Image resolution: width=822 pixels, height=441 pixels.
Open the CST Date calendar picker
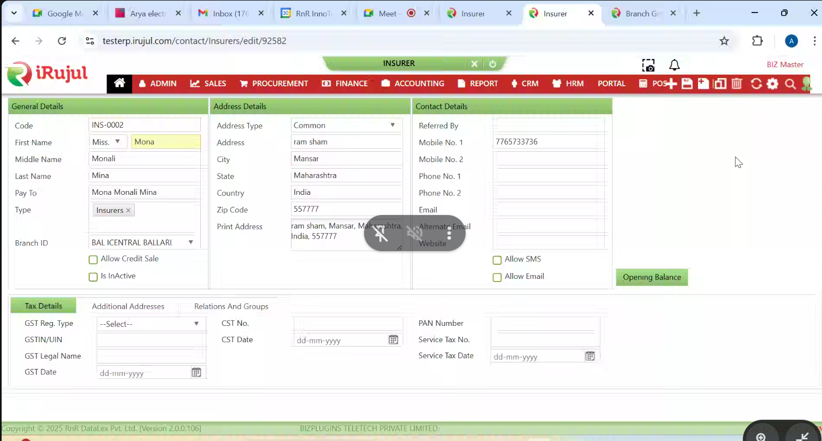tap(393, 340)
